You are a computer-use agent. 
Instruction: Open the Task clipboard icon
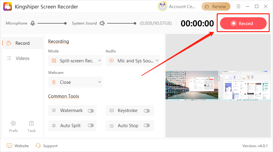(x=31, y=123)
